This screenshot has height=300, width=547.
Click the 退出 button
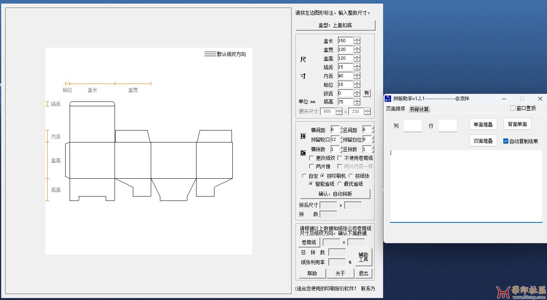(364, 273)
